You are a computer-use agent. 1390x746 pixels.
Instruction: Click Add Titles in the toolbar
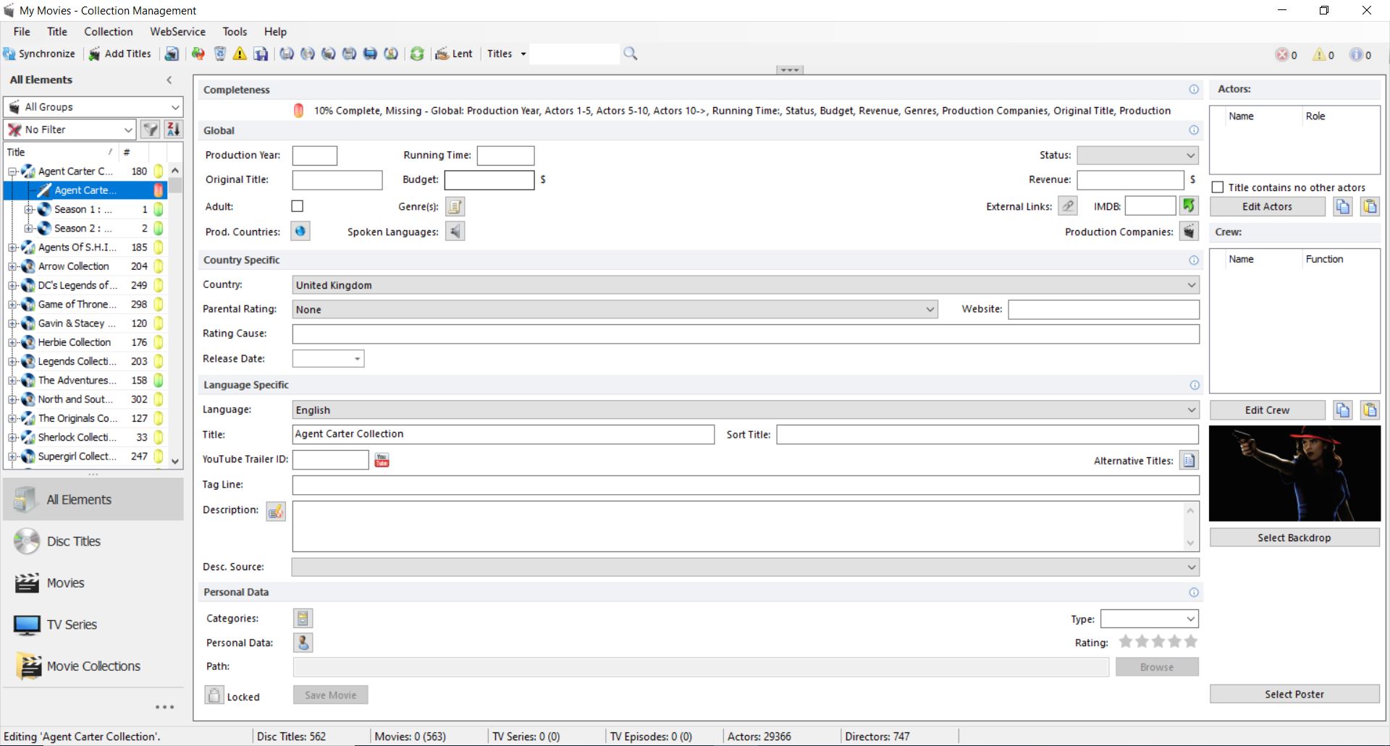point(119,54)
